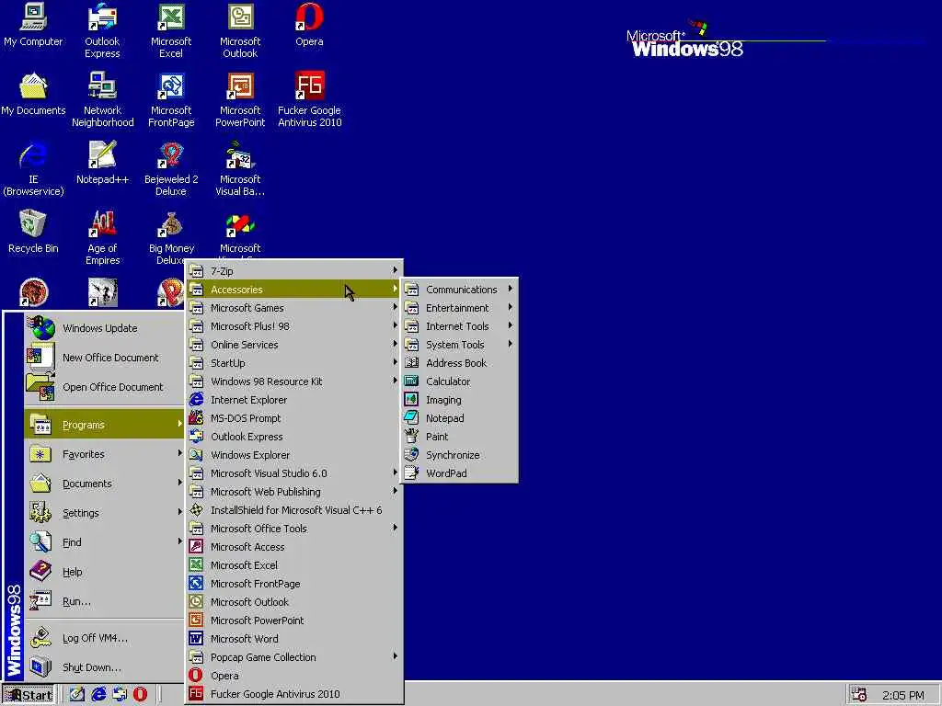Select Microsoft FrontPage desktop icon
Screen dimensions: 942x706
[x=170, y=99]
